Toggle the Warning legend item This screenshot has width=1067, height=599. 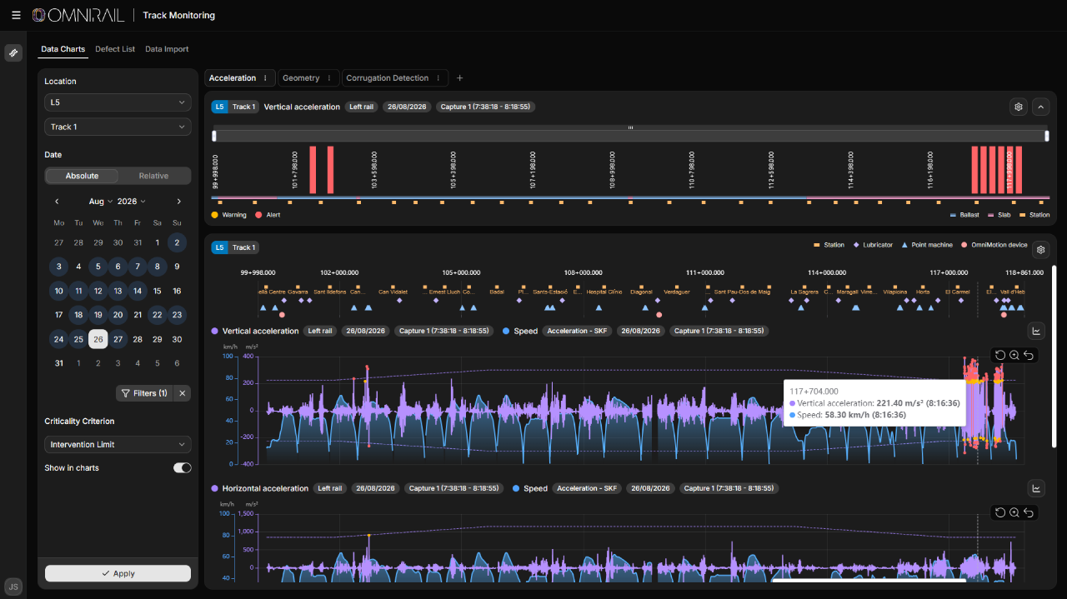tap(228, 215)
